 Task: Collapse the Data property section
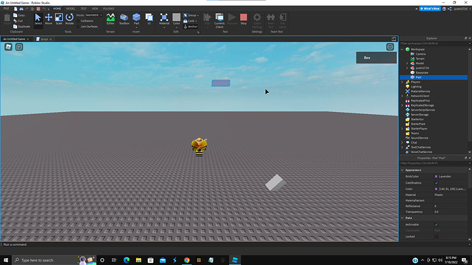click(402, 218)
